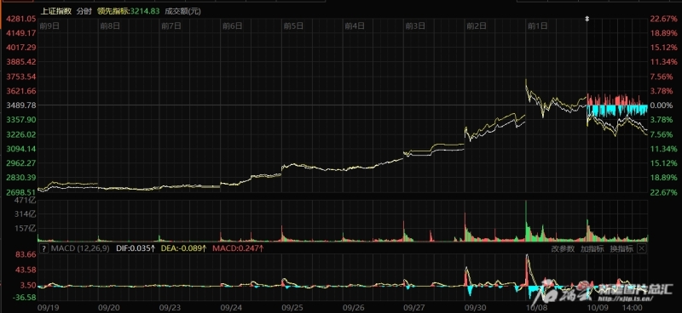Click the 83.66 MACD axis label
Viewport: 682px width, 313px height.
[x=26, y=254]
